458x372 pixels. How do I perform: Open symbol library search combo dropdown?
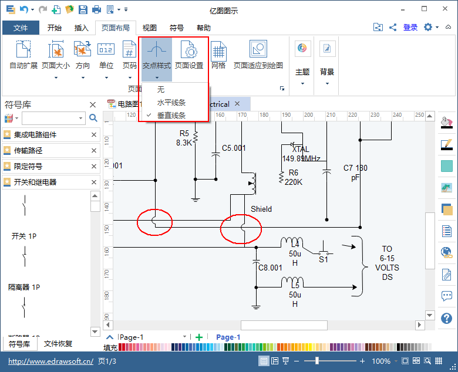click(x=80, y=118)
